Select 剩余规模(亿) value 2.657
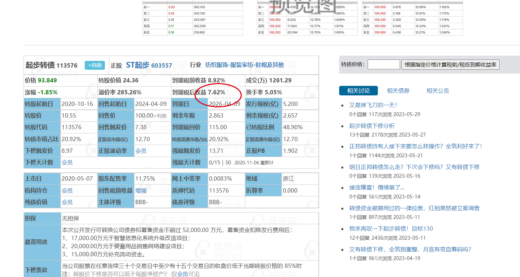 click(290, 115)
